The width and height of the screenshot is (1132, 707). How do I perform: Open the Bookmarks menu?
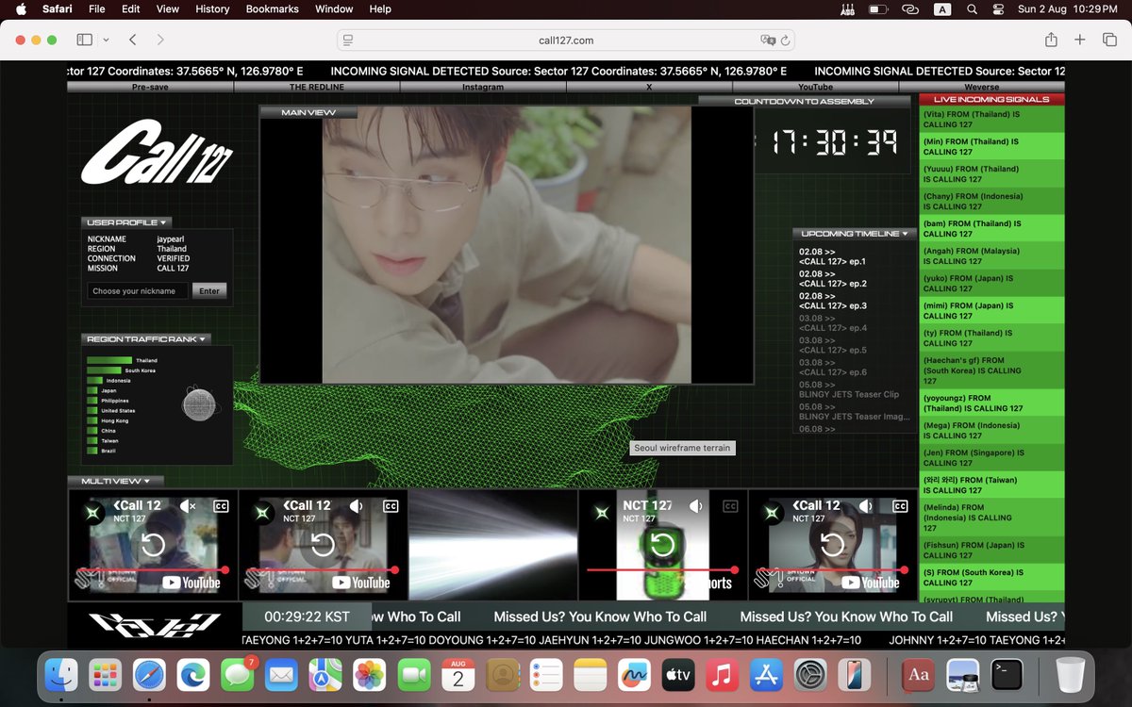(272, 8)
